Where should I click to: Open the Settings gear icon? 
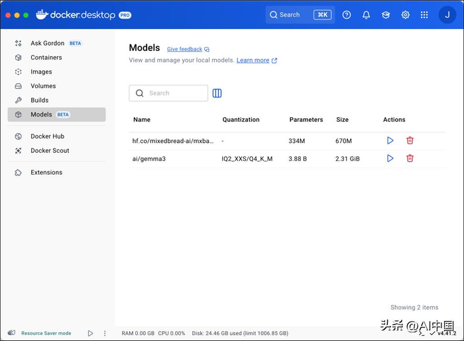click(405, 15)
